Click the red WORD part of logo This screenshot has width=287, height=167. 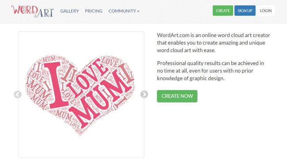pos(25,10)
